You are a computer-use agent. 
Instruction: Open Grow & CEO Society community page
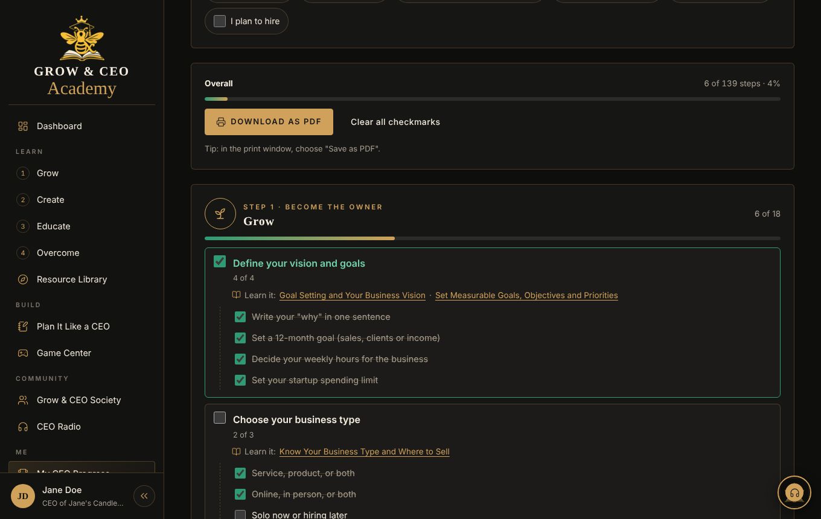pos(81,400)
